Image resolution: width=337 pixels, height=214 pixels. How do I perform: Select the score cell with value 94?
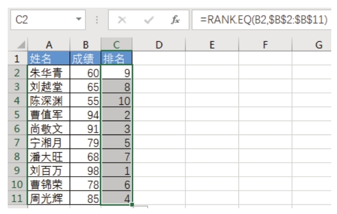[86, 114]
